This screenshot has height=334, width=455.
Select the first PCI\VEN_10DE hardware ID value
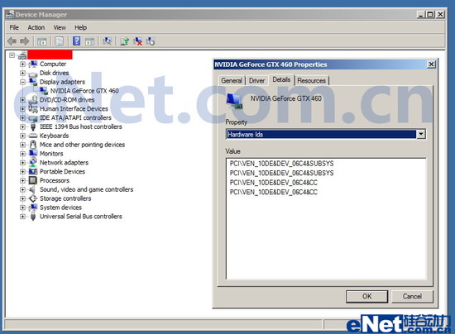click(x=282, y=164)
